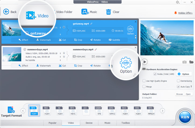Cut the getaway.mp4 clip
Image resolution: width=195 pixels, height=128 pixels.
click(x=62, y=40)
